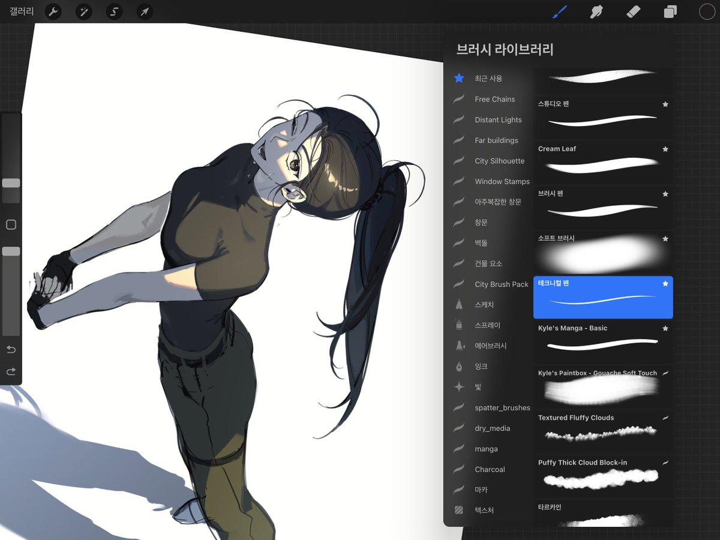Viewport: 720px width, 540px height.
Task: Select the Textured Fluffy Clouds brush
Action: tap(603, 432)
